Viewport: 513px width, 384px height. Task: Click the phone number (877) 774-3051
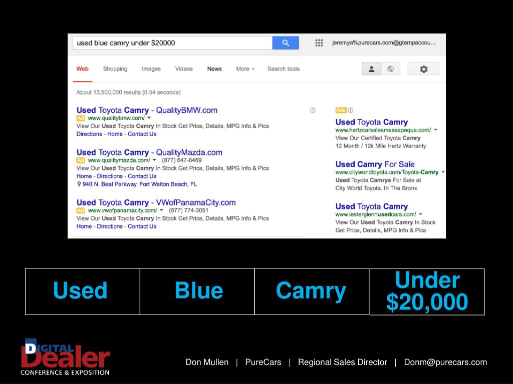[188, 210]
